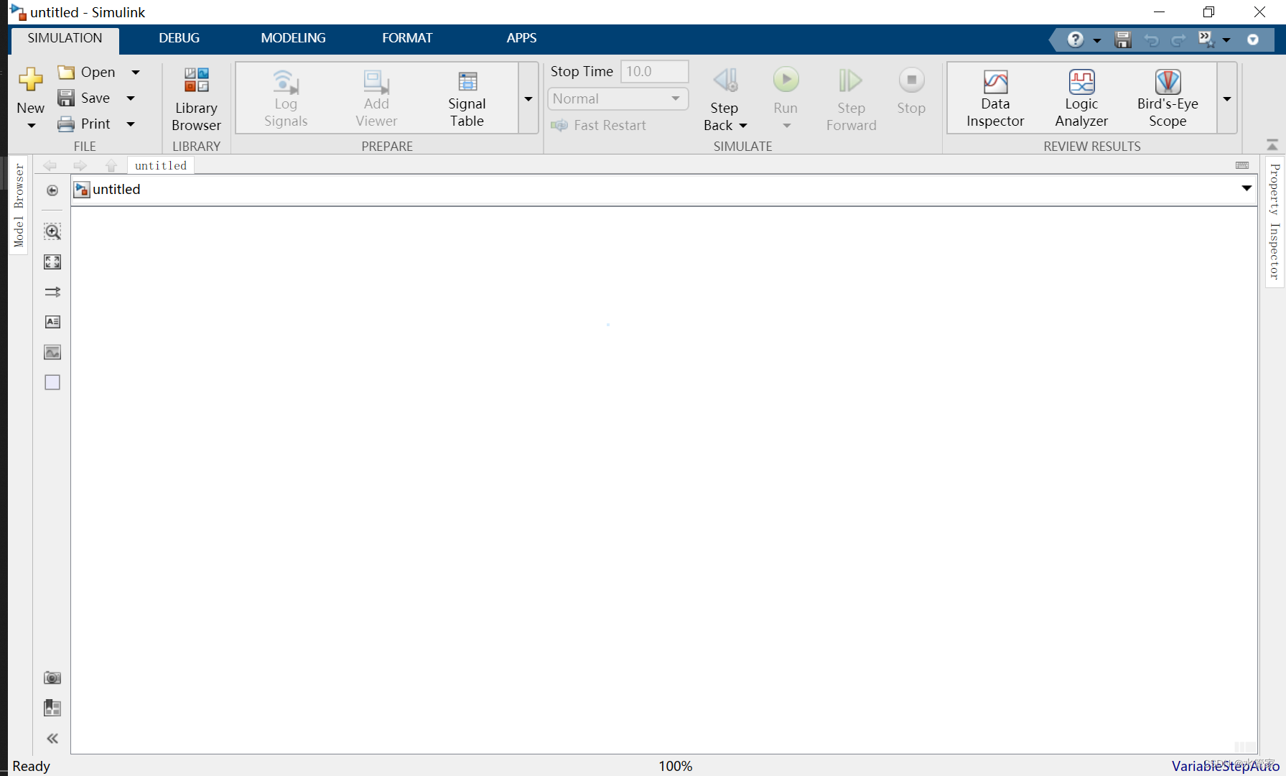Open Bird's-Eye Scope
The width and height of the screenshot is (1286, 776).
1168,98
